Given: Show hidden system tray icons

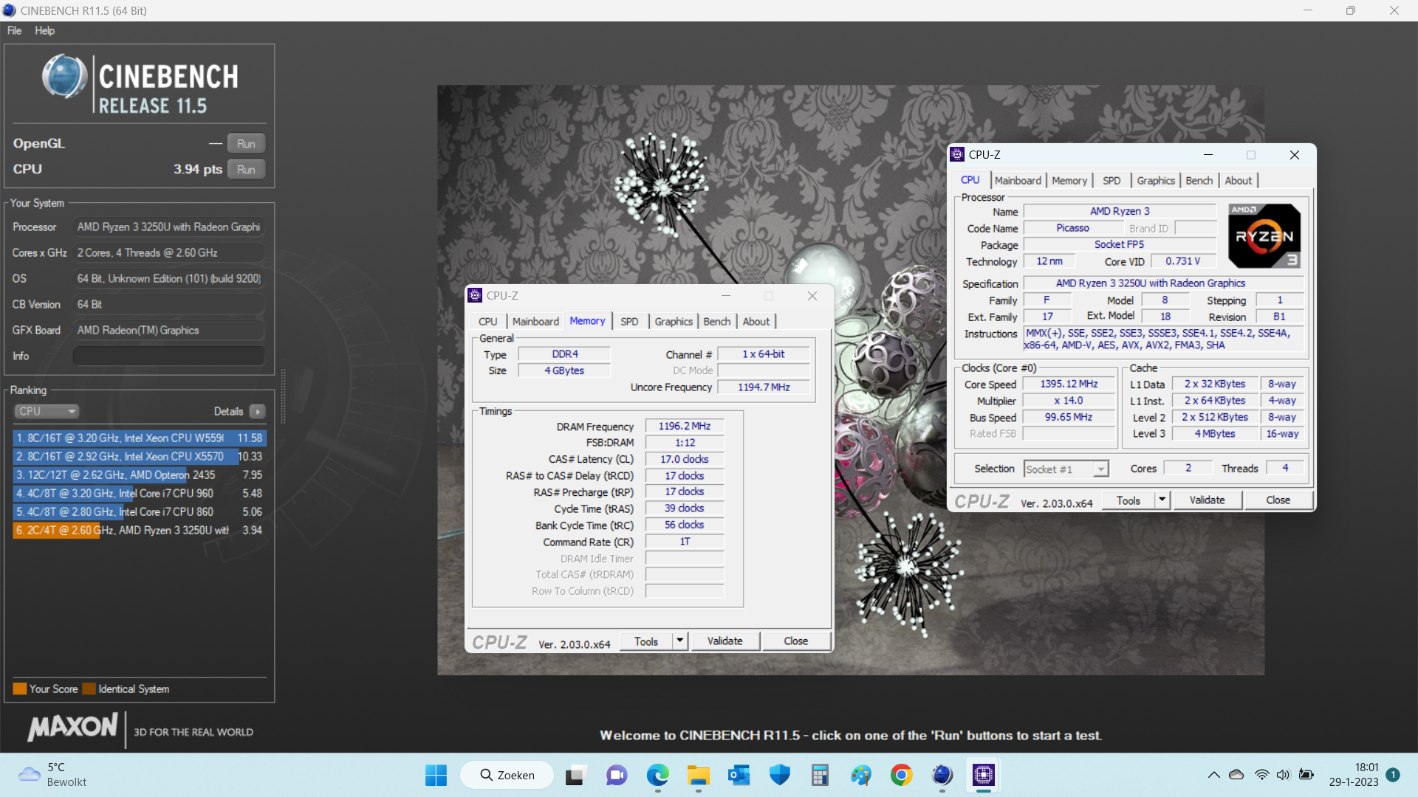Looking at the screenshot, I should [1213, 775].
